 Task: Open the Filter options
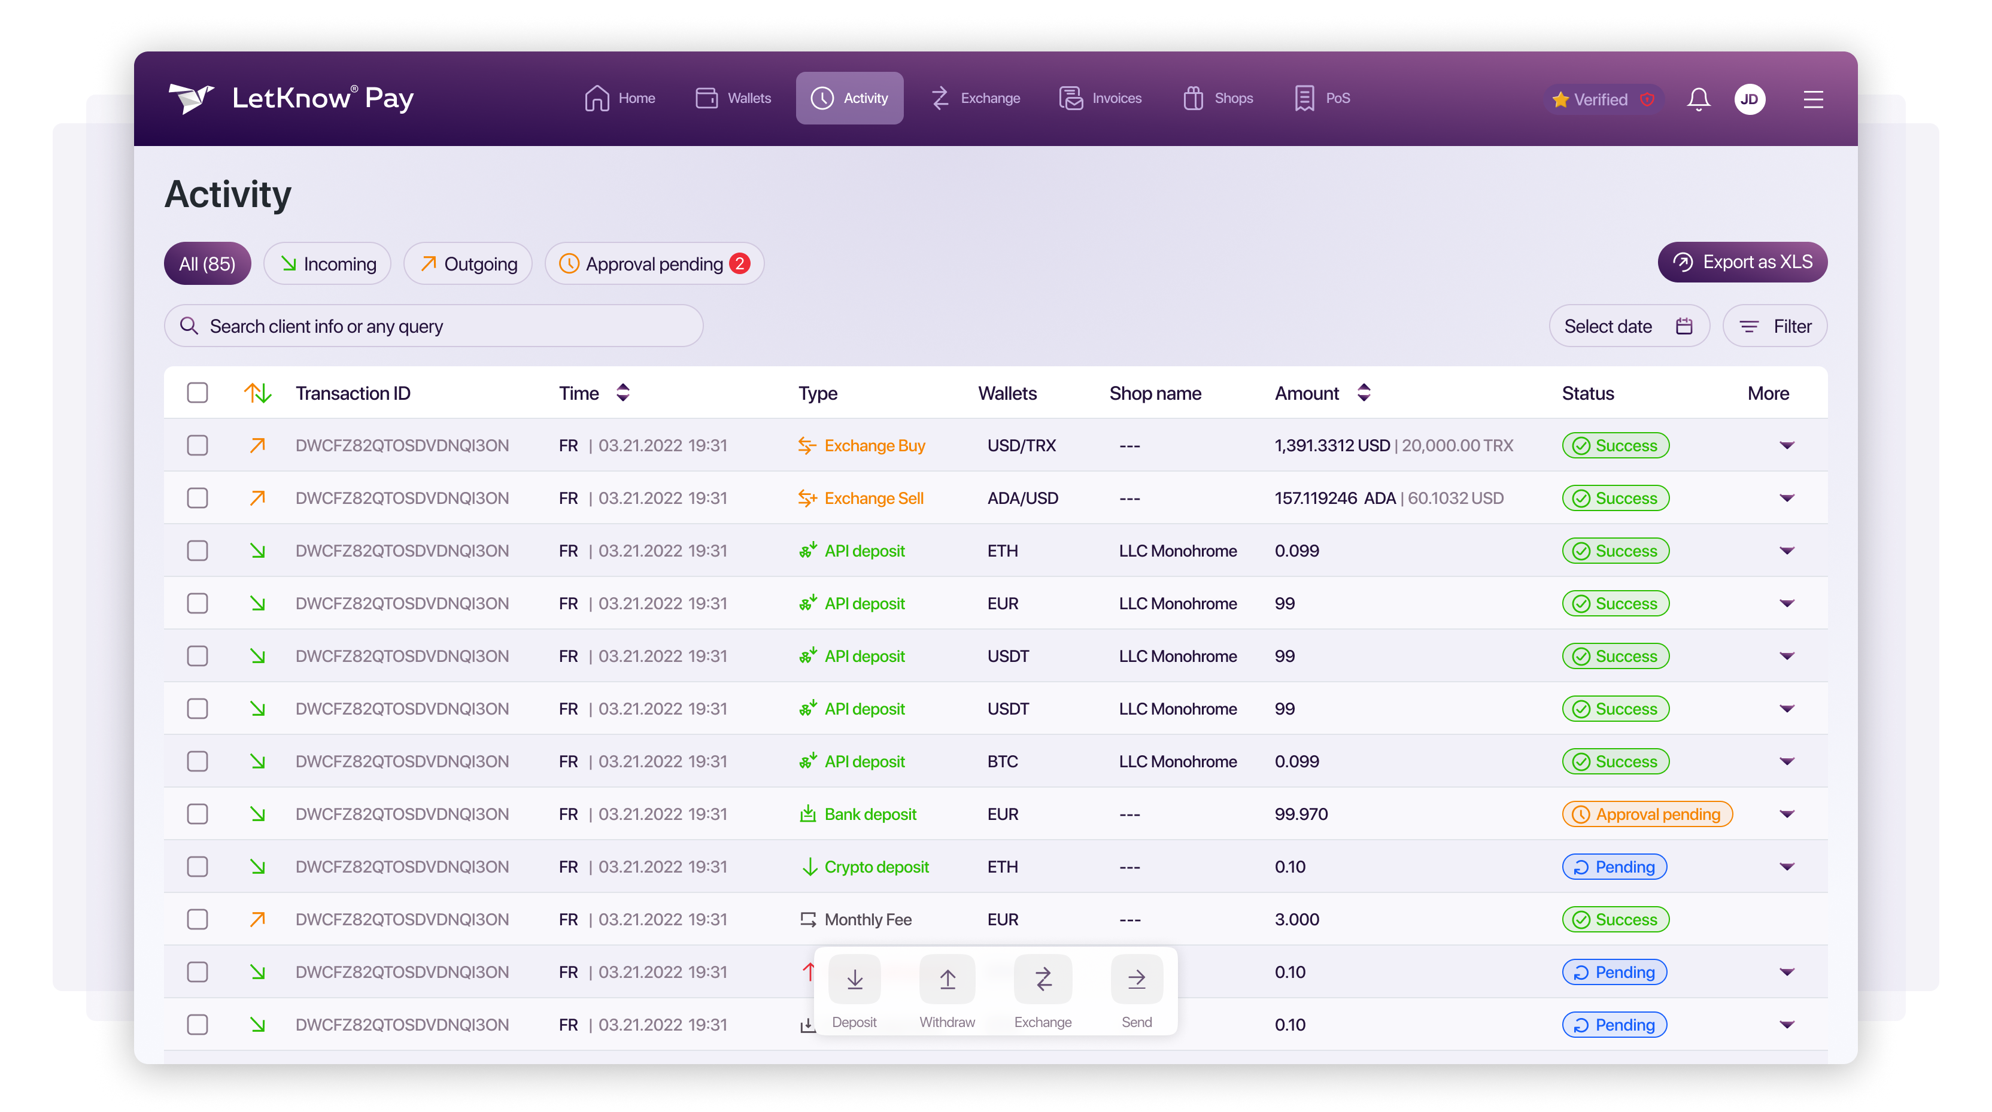[x=1774, y=326]
